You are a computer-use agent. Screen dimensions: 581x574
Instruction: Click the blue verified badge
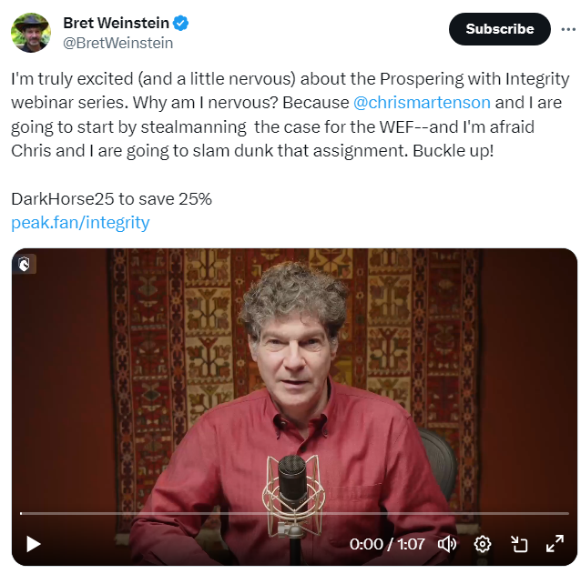pyautogui.click(x=180, y=23)
